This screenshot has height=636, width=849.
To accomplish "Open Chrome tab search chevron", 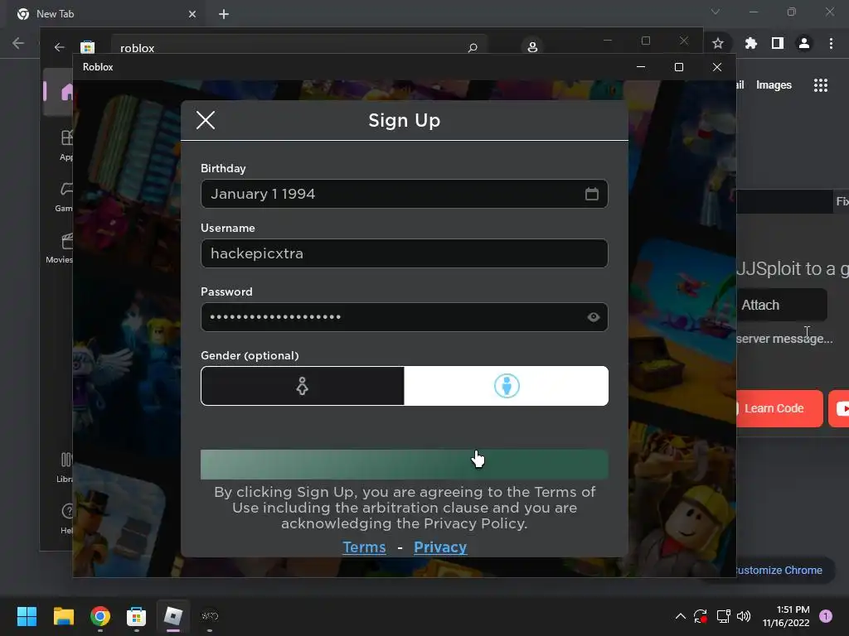I will pos(716,12).
